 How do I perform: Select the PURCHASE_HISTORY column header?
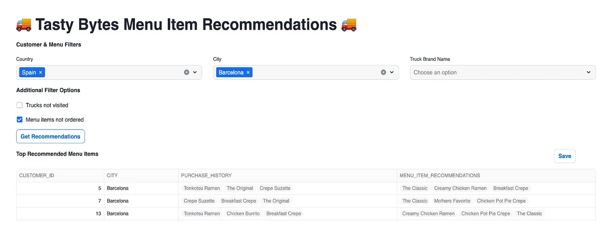tap(206, 175)
